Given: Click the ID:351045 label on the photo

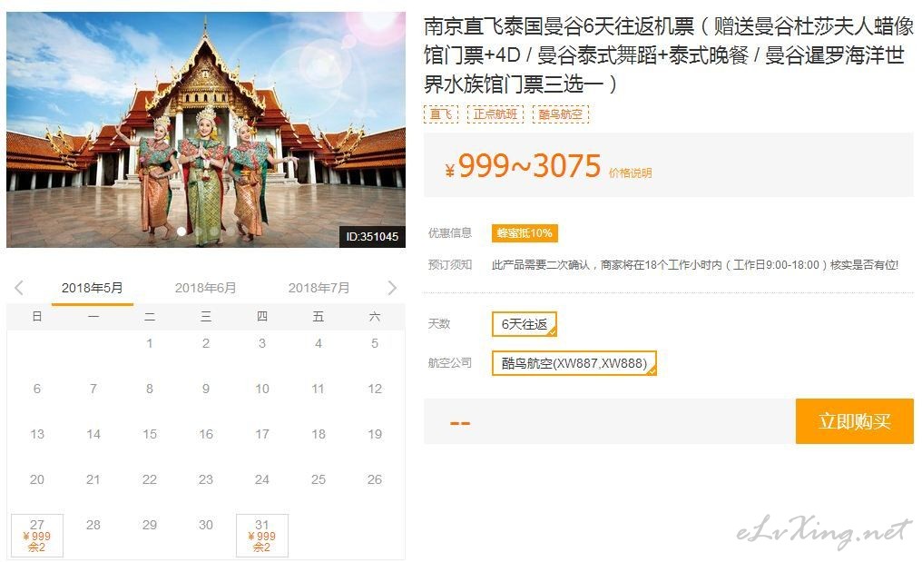Looking at the screenshot, I should coord(372,237).
